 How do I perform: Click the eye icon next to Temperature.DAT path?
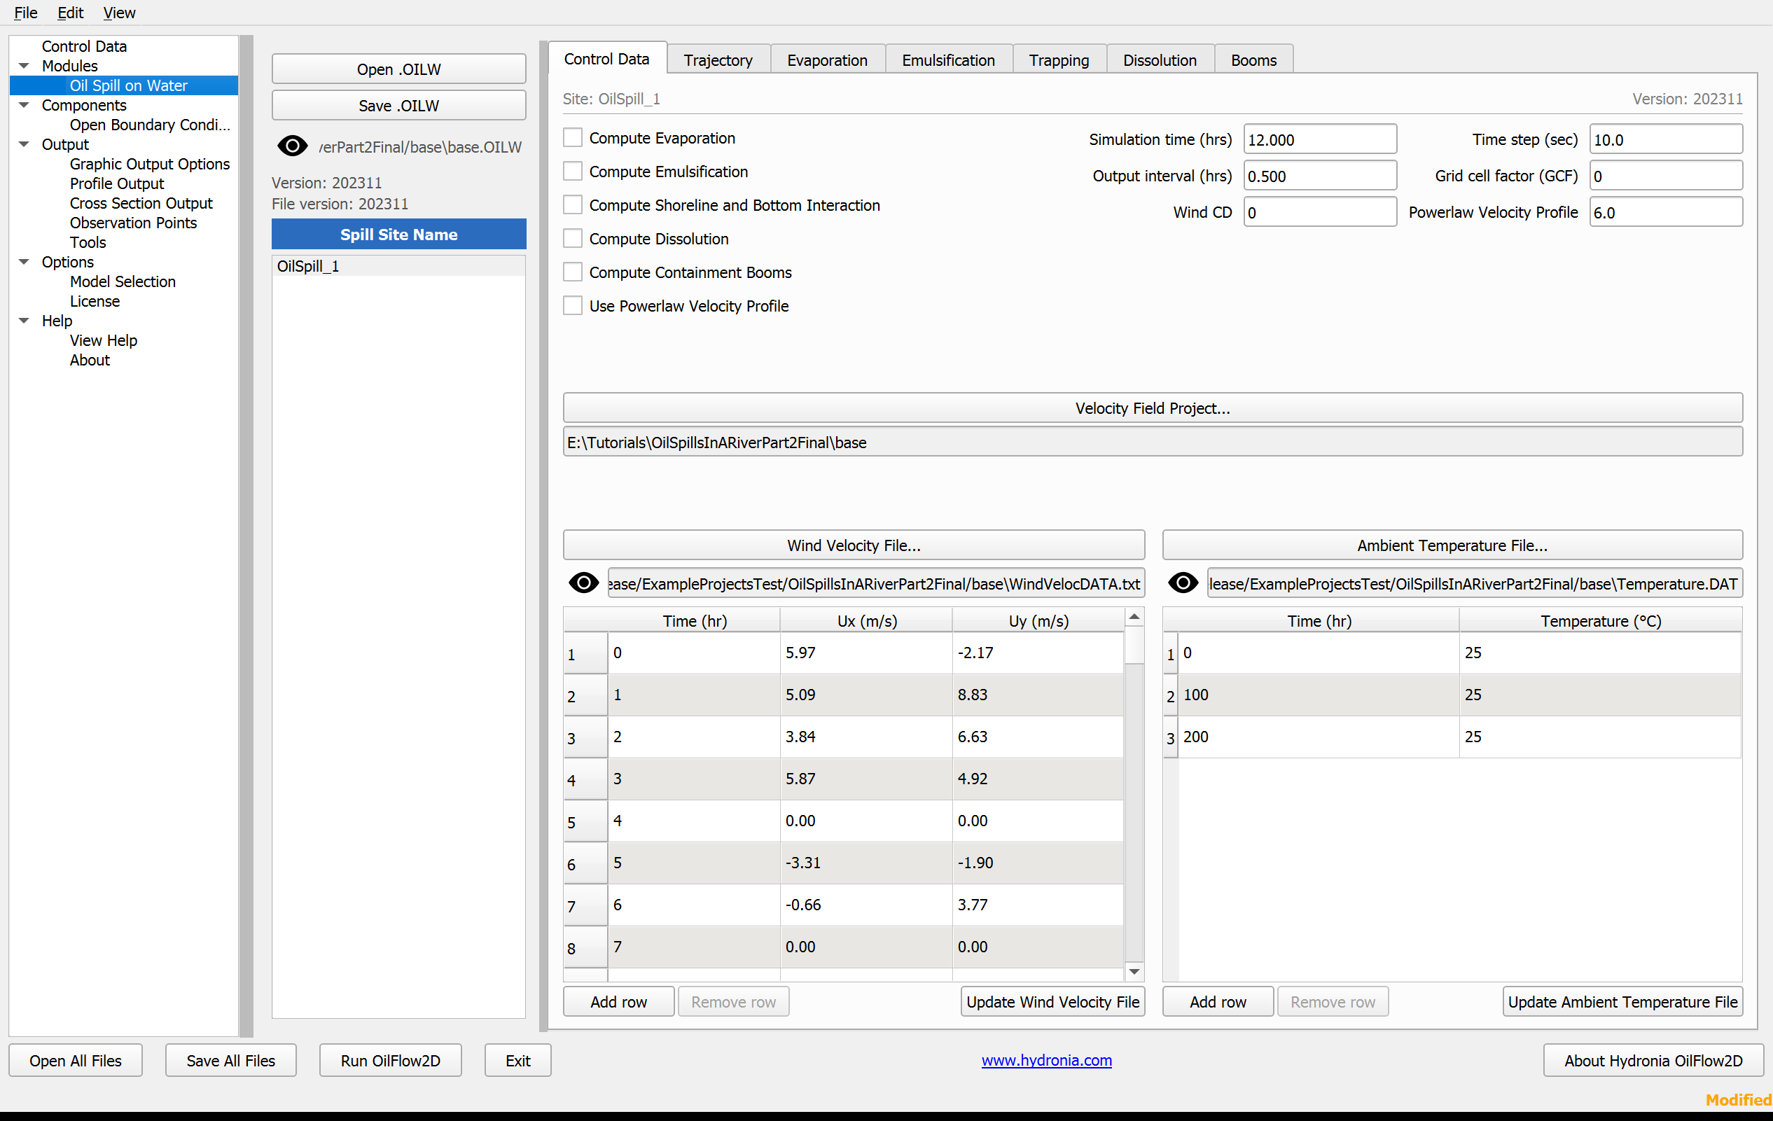tap(1183, 584)
